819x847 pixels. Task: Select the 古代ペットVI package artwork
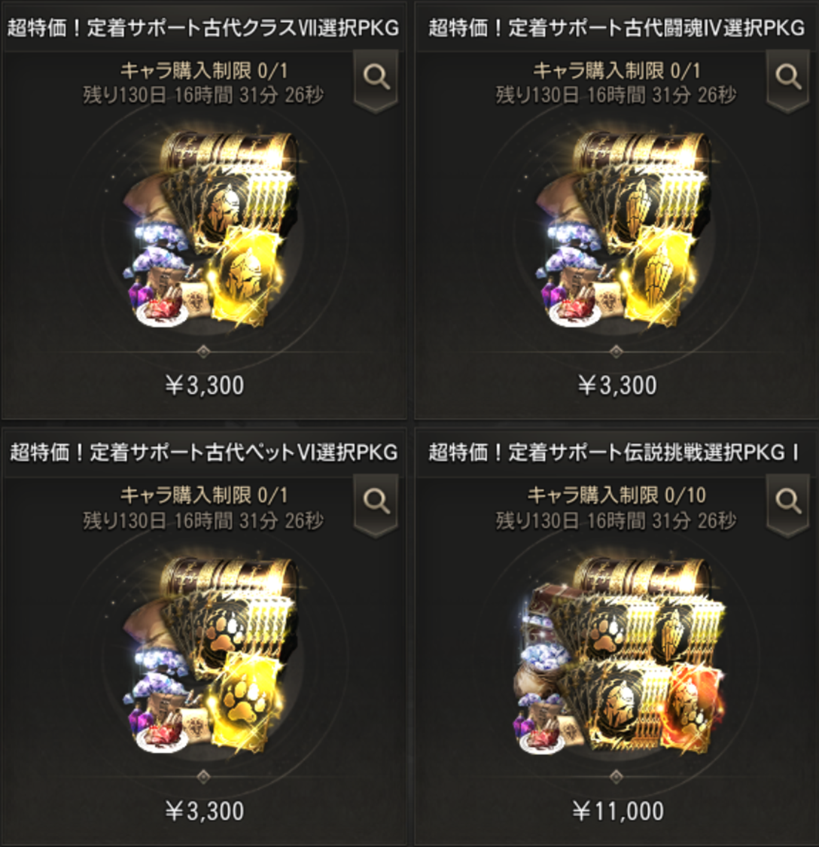point(211,655)
